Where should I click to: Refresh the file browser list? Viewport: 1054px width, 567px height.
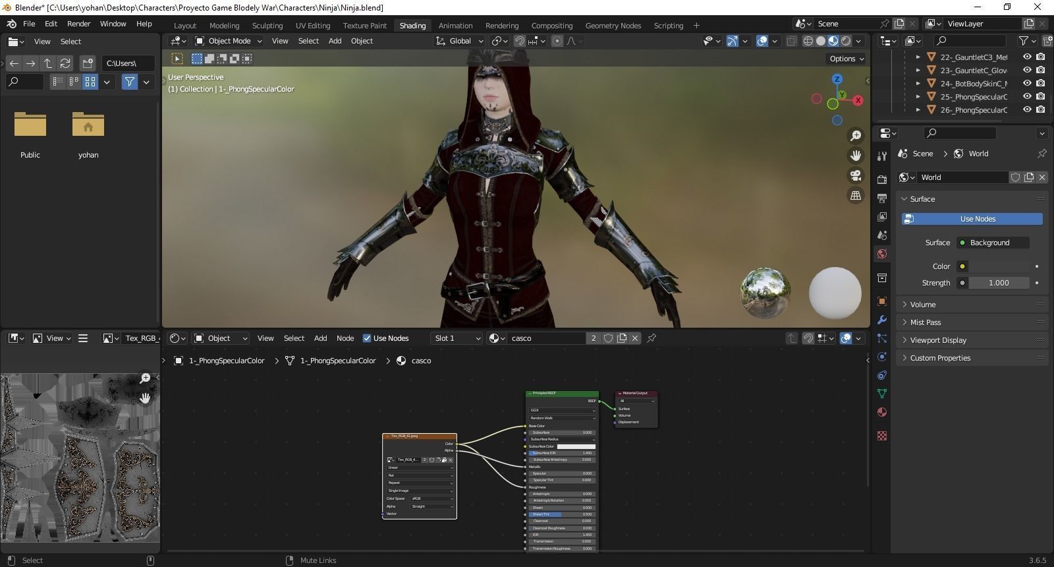click(x=65, y=63)
